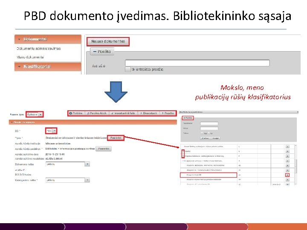Click the Pavadinimas field in the classifier dialog
Viewport: 307px width, 230px height.
tap(209, 124)
